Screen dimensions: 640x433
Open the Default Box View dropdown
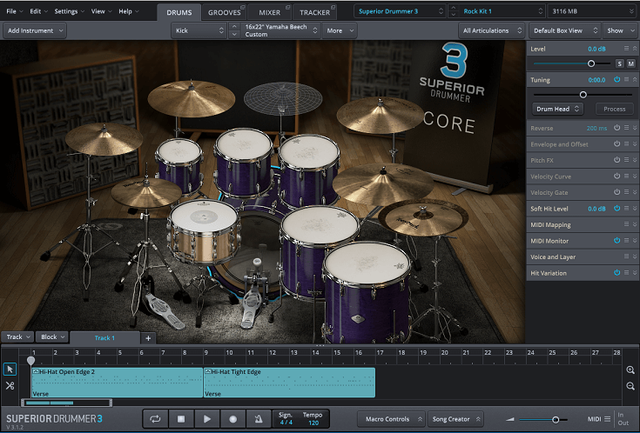pos(565,30)
